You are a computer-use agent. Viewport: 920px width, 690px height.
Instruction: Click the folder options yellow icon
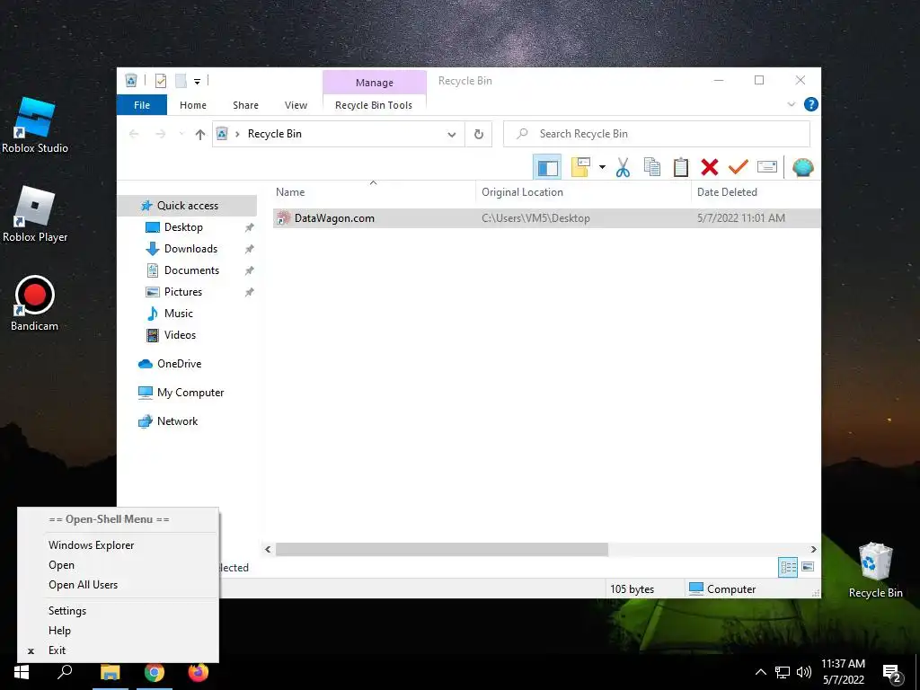[580, 167]
